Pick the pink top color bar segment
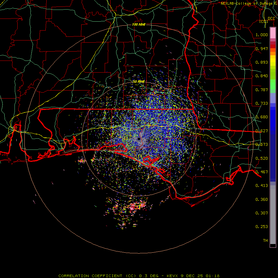Screen dimensions: 278x278 click(x=273, y=33)
